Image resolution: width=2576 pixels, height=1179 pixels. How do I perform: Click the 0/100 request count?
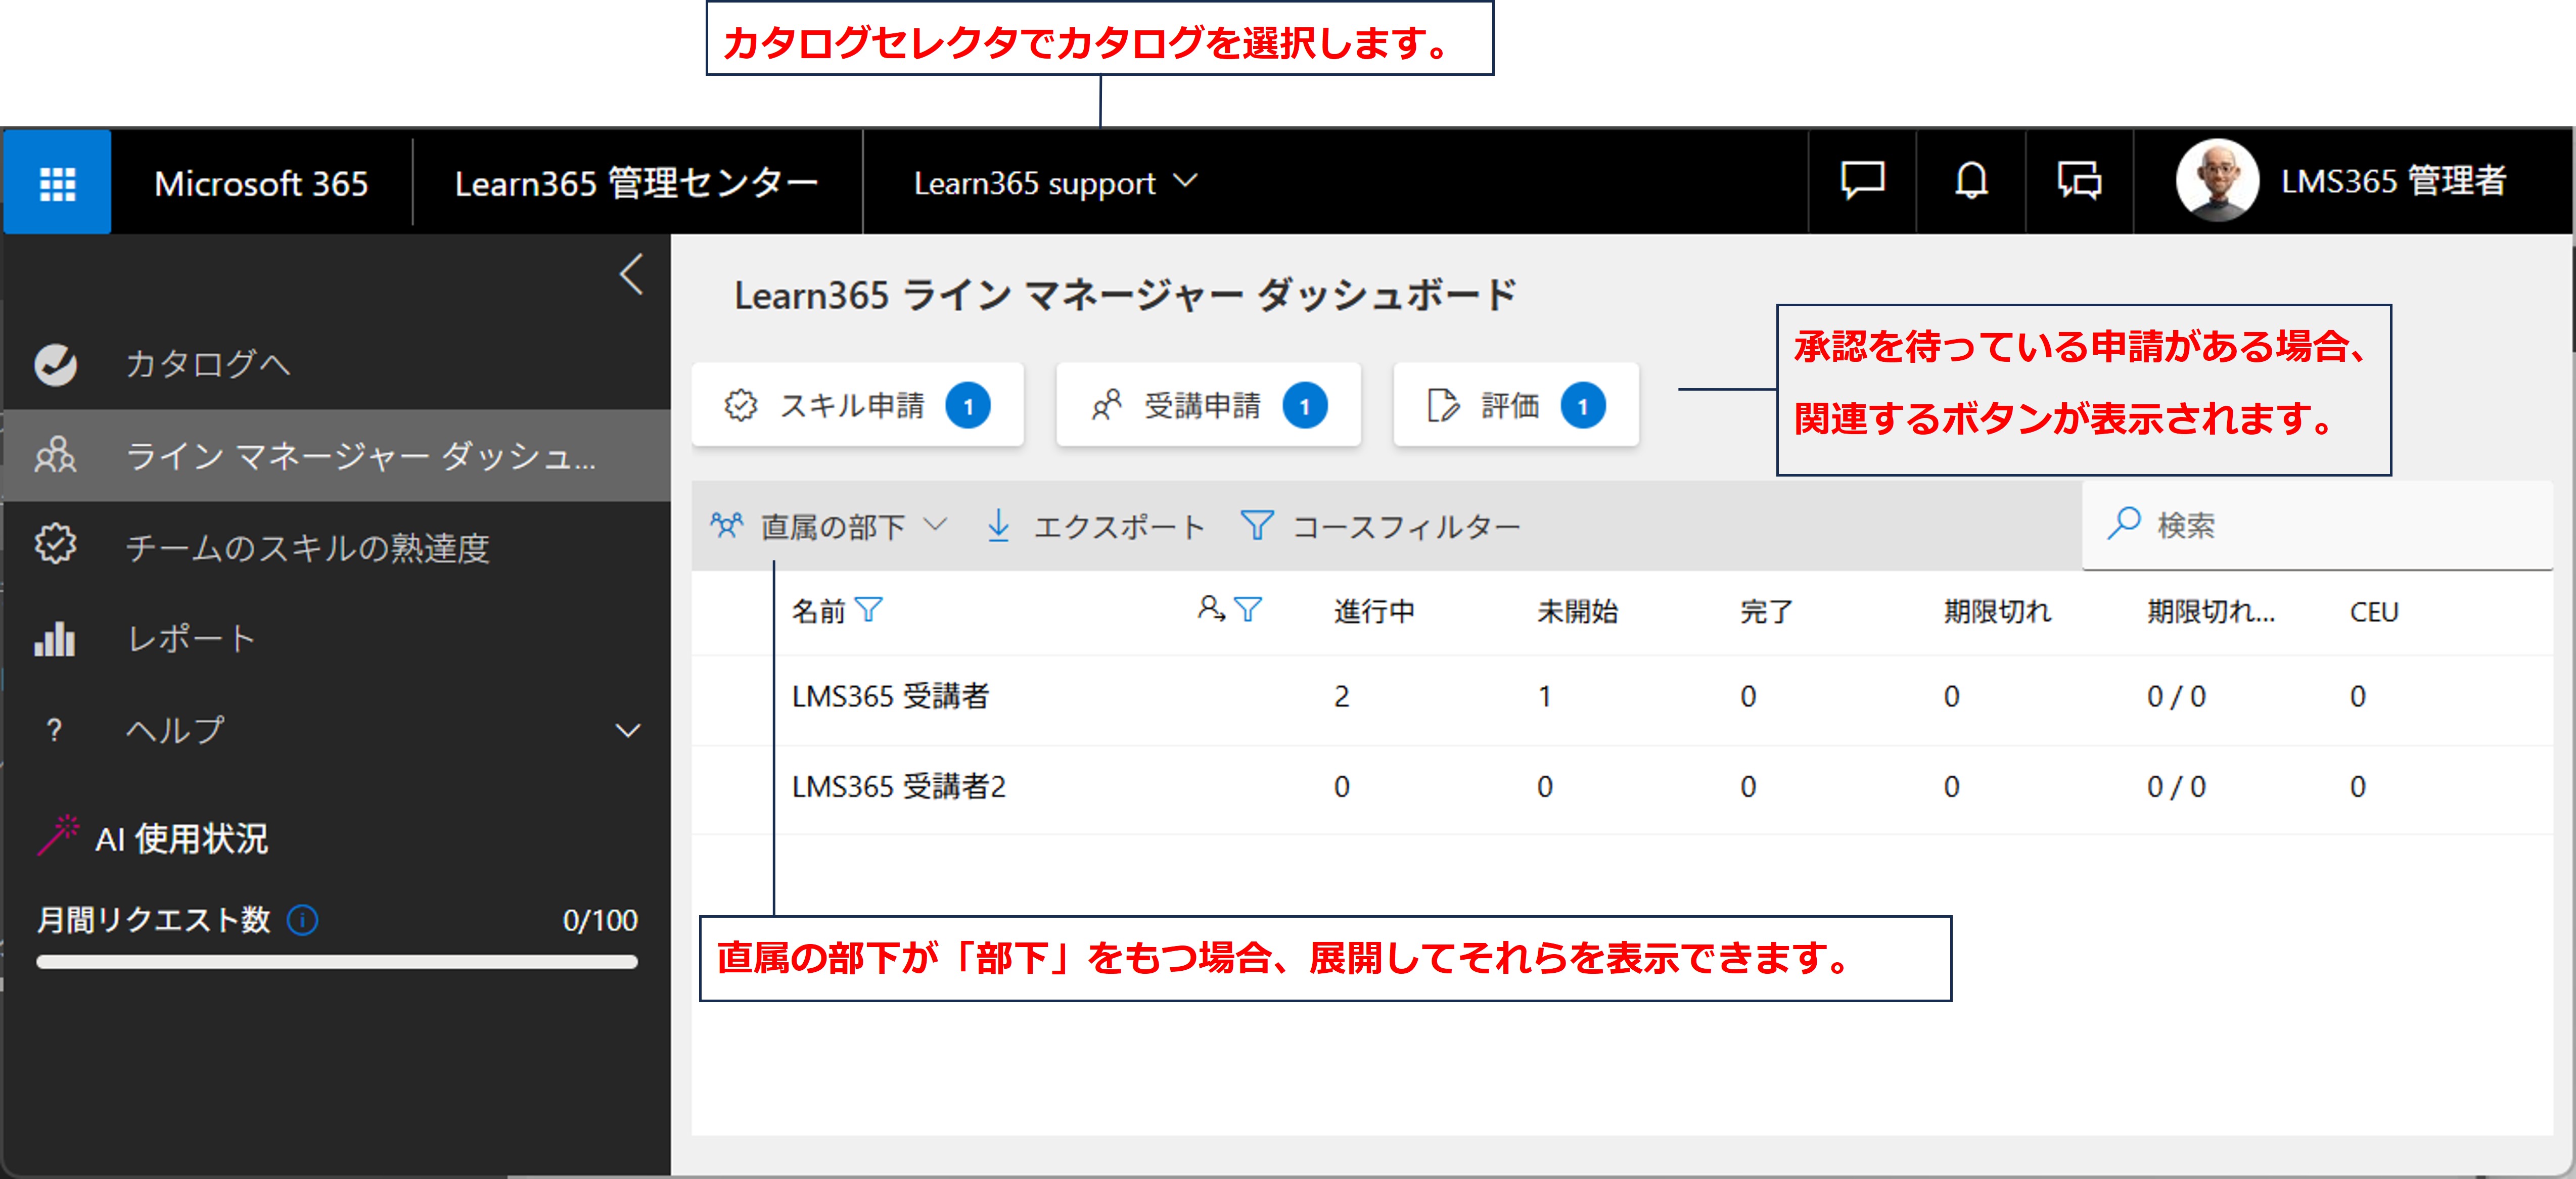point(600,919)
